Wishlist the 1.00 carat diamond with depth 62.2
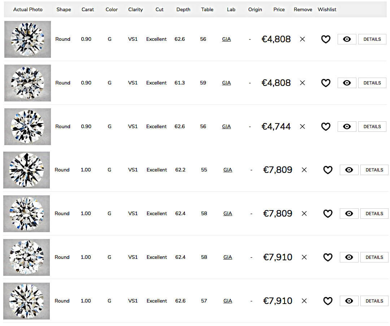390x326 pixels. pos(328,170)
